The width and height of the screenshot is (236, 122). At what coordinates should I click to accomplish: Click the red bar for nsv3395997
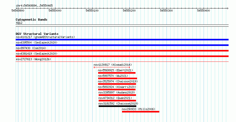pyautogui.click(x=117, y=95)
